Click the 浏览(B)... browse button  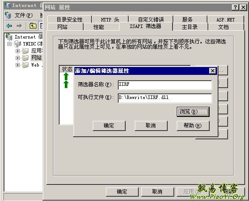coord(193,112)
